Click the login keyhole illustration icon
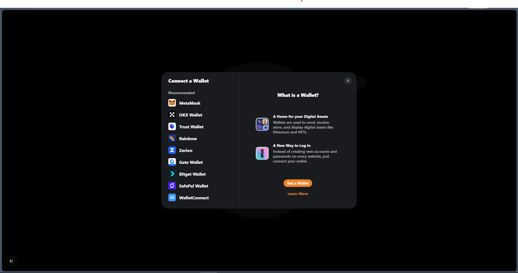Viewport: 518px width, 273px height. pos(262,153)
